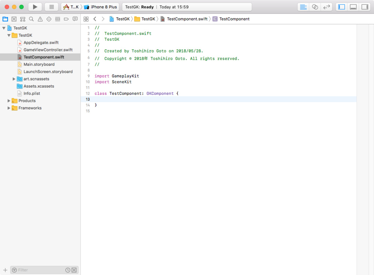374x275 pixels.
Task: Expand the Products group
Action: pyautogui.click(x=9, y=101)
